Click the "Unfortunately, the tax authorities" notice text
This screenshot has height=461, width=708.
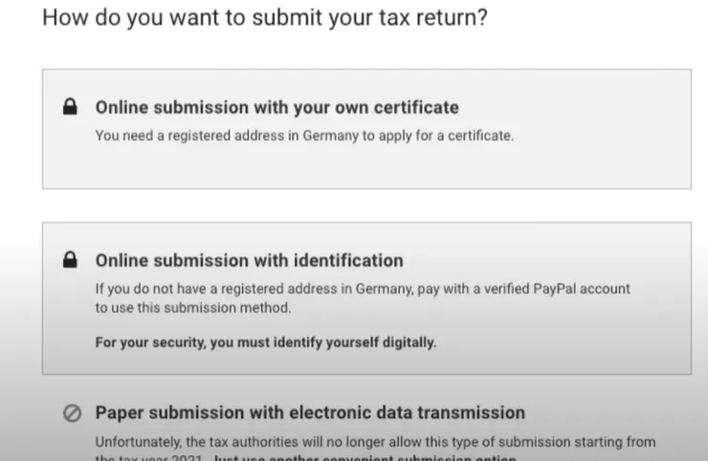(x=375, y=442)
